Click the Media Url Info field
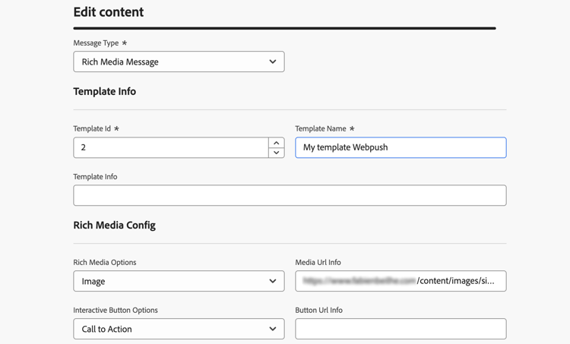 pos(401,281)
